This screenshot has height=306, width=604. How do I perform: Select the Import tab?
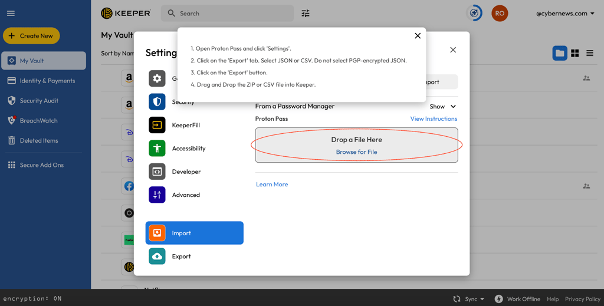tap(195, 233)
